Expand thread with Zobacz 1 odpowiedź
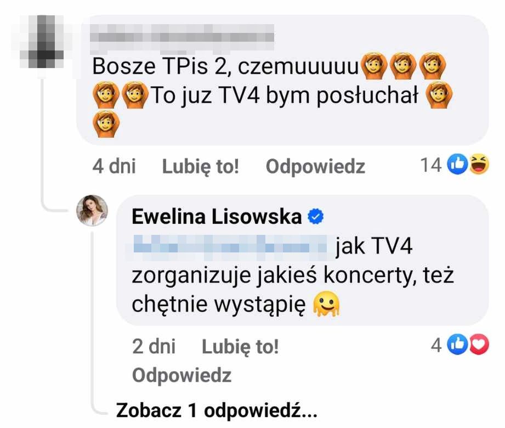The width and height of the screenshot is (505, 428). coord(217,410)
